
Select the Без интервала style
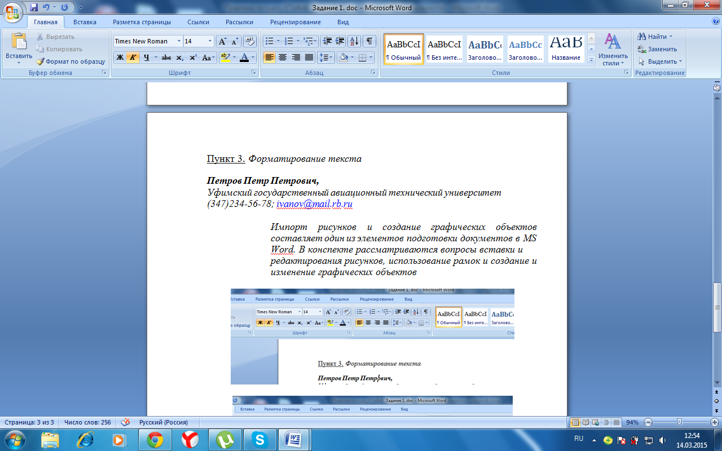(444, 49)
